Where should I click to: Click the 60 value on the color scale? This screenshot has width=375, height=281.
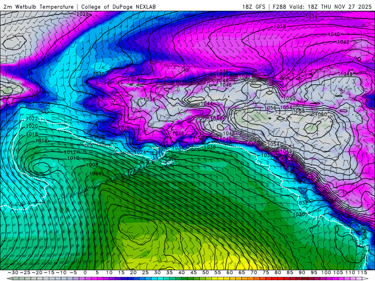pyautogui.click(x=230, y=273)
